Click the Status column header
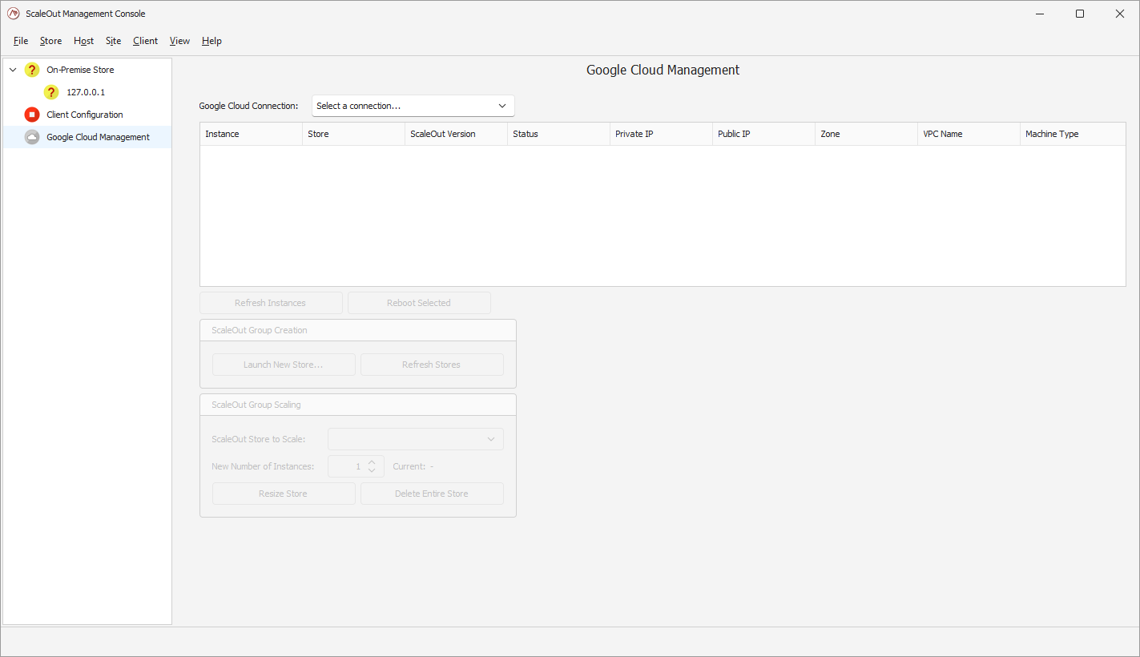 click(x=558, y=134)
